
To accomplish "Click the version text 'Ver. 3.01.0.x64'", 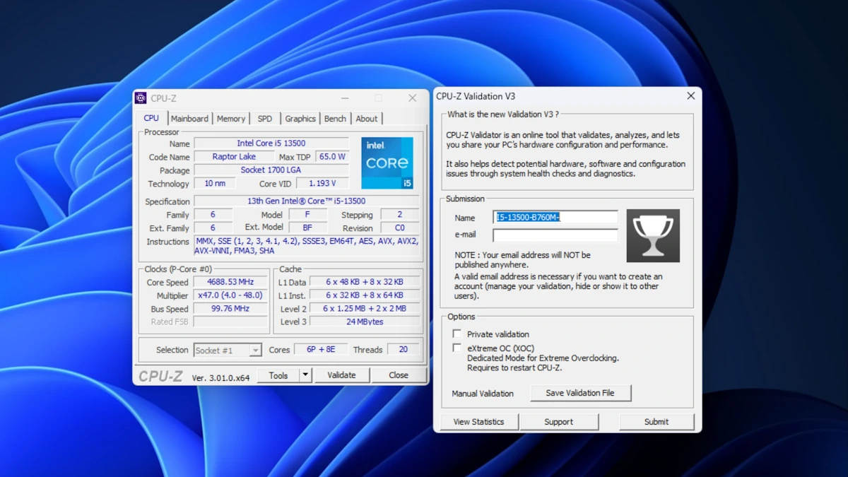I will point(220,377).
